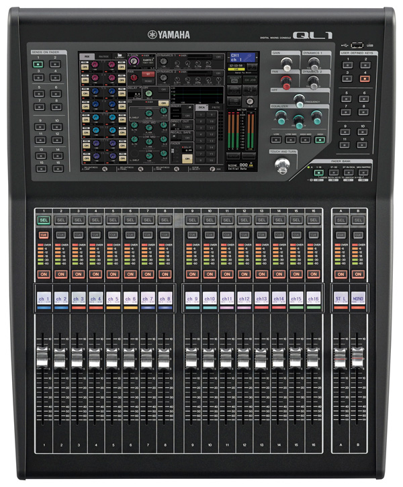Select Fader Bank 17-32 key
This screenshot has width=403, height=487.
pyautogui.click(x=334, y=173)
